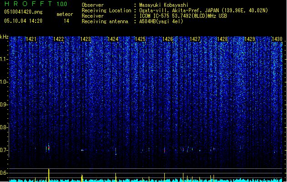The width and height of the screenshot is (287, 182).
Task: Click the 1421 time marker
Action: [31, 39]
